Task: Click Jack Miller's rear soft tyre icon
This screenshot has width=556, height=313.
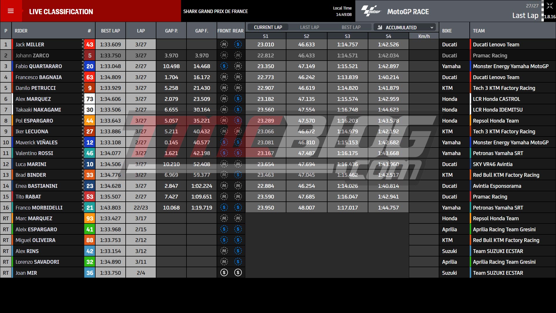Action: pos(238,44)
